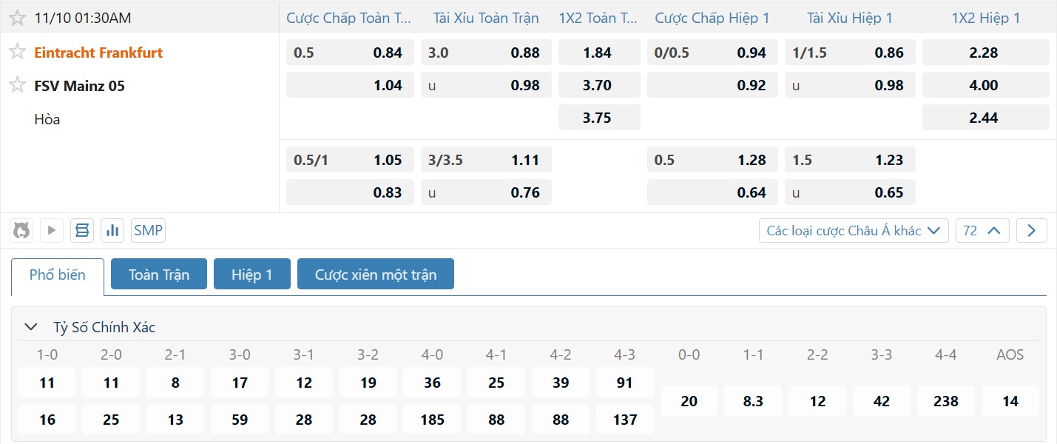The height and width of the screenshot is (444, 1057).
Task: Toggle the star next to FSV Mainz 05
Action: (x=17, y=85)
